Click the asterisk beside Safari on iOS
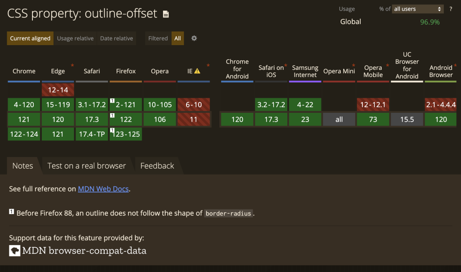This screenshot has height=272, width=461. click(x=286, y=66)
